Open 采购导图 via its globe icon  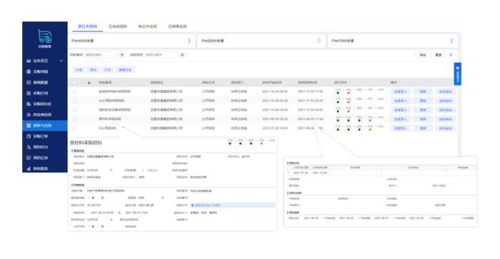29,72
